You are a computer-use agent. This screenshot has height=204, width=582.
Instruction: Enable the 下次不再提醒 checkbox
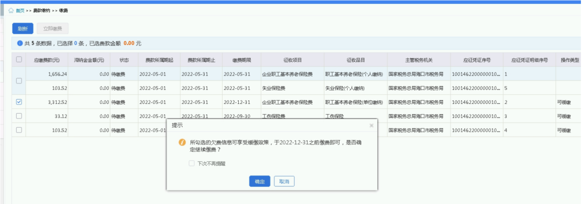click(x=191, y=163)
